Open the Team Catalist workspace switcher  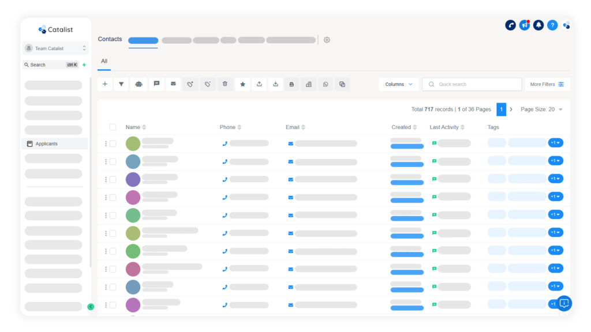(56, 48)
